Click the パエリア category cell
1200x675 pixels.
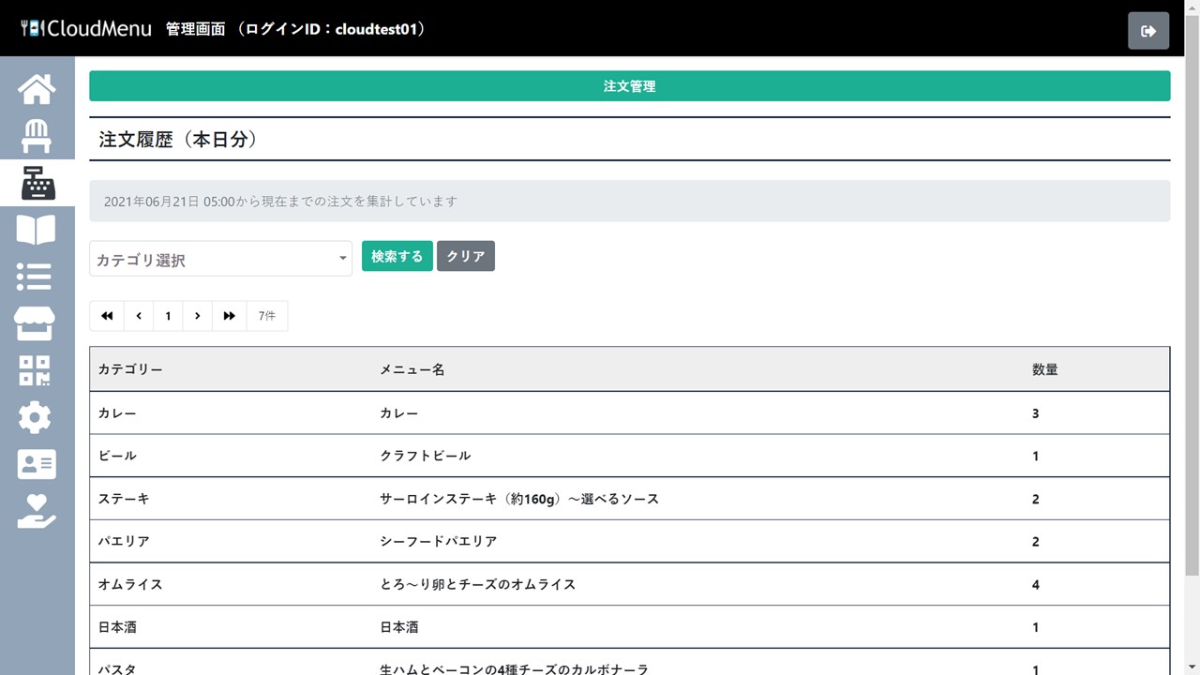(x=124, y=541)
